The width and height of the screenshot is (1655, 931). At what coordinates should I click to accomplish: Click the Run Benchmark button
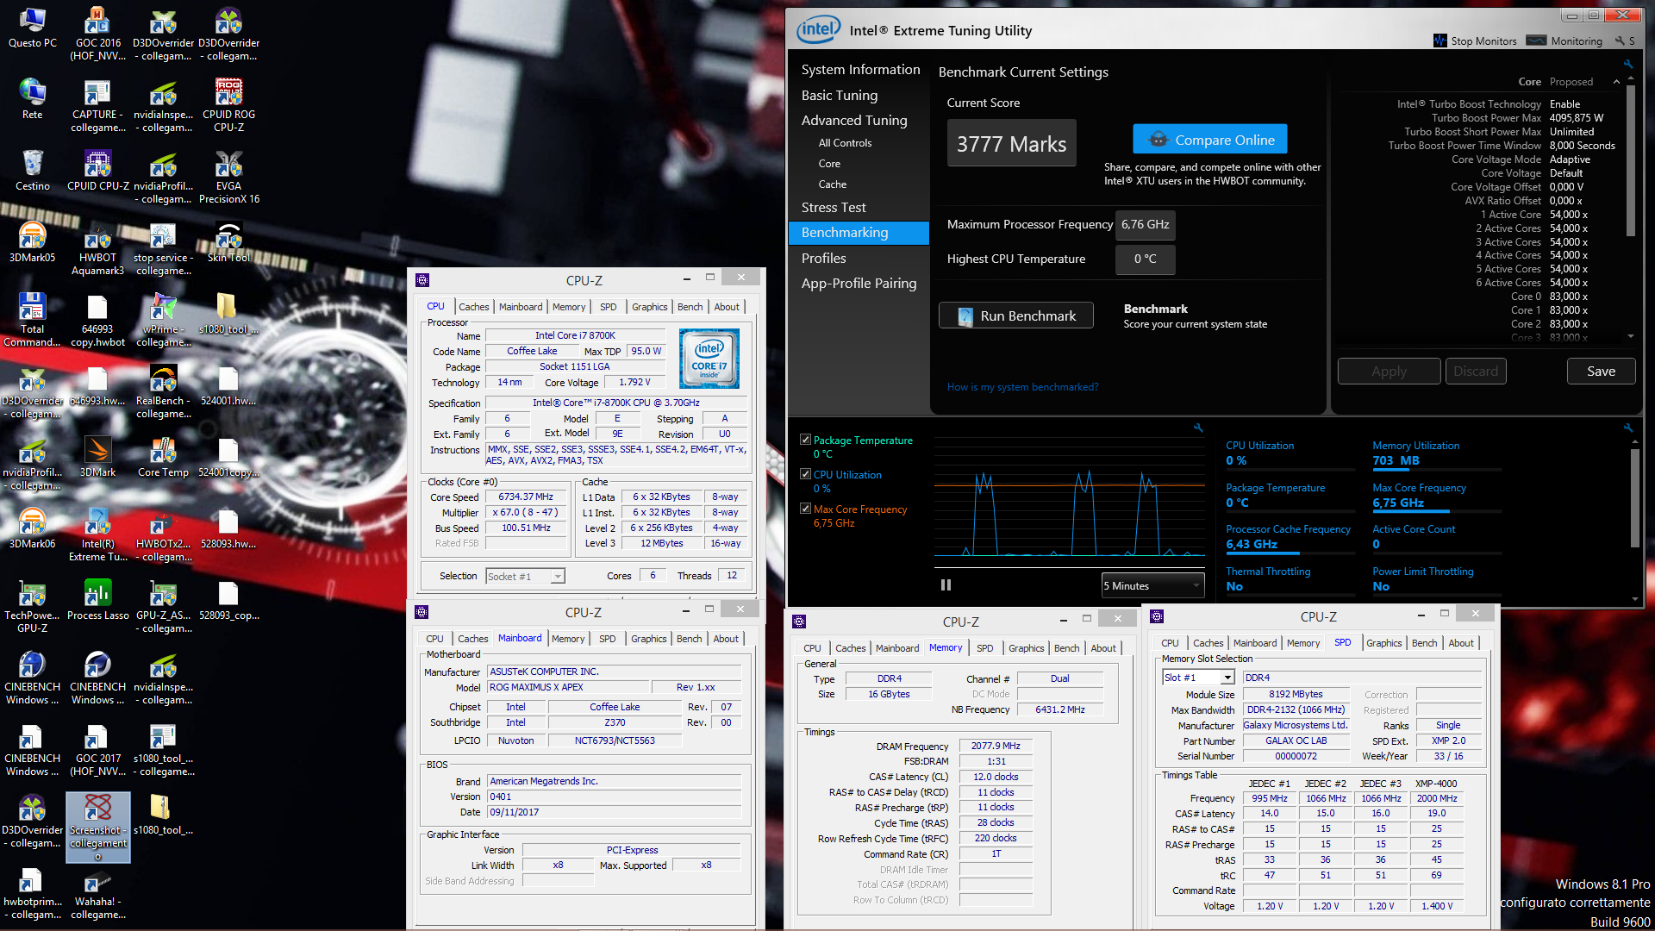point(1015,316)
